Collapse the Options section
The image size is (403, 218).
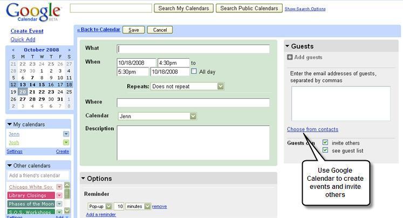pos(83,178)
